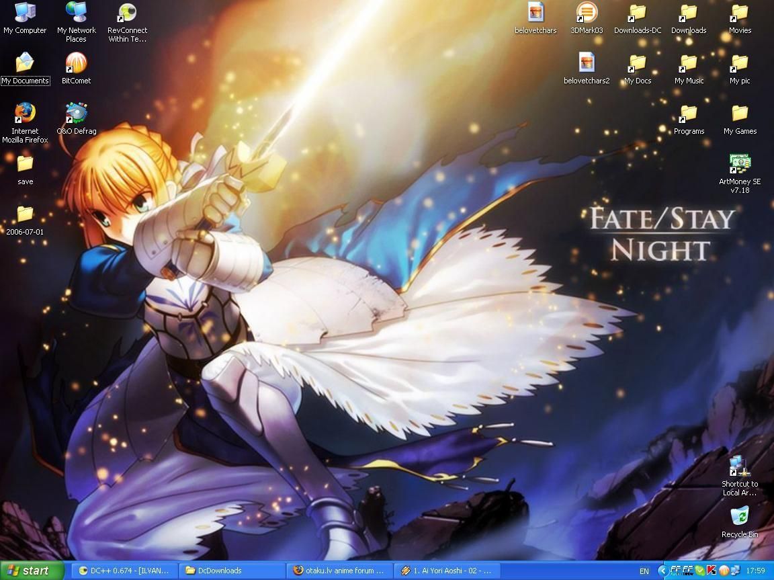Click the network connection tray icon
774x580 pixels.
pyautogui.click(x=735, y=571)
